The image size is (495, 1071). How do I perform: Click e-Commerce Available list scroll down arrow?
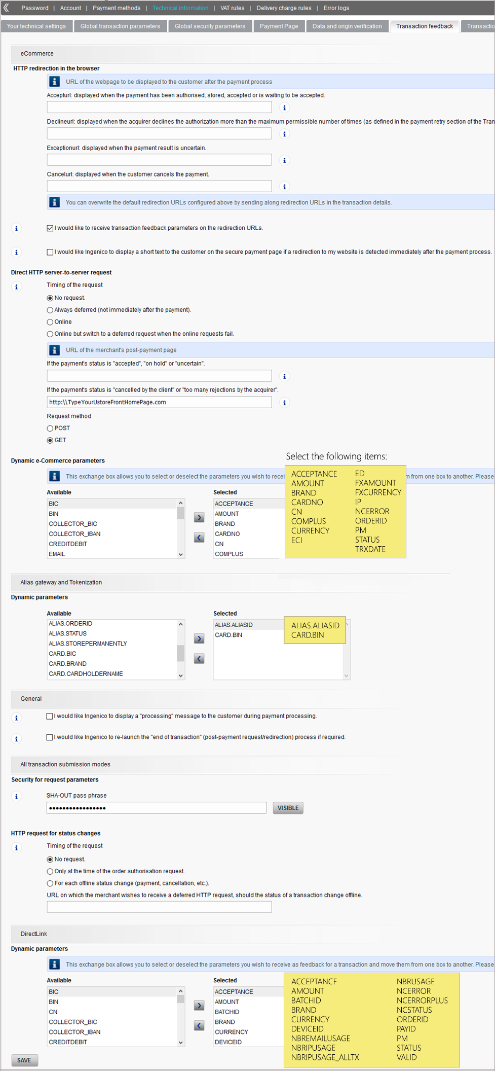point(180,554)
